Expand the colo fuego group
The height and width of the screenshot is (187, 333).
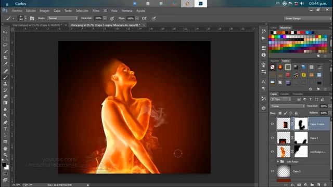[278, 162]
